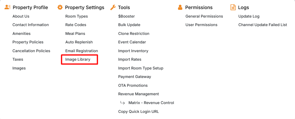
Task: Click the Property Profile person-card icon
Action: coord(8,7)
